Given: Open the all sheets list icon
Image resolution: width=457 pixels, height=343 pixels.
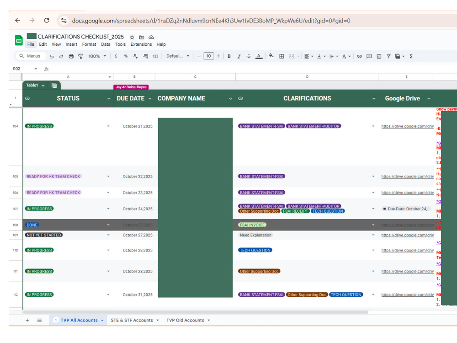Looking at the screenshot, I should (39, 320).
